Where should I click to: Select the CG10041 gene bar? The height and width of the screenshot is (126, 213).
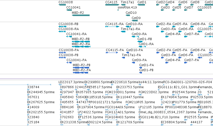[69, 10]
